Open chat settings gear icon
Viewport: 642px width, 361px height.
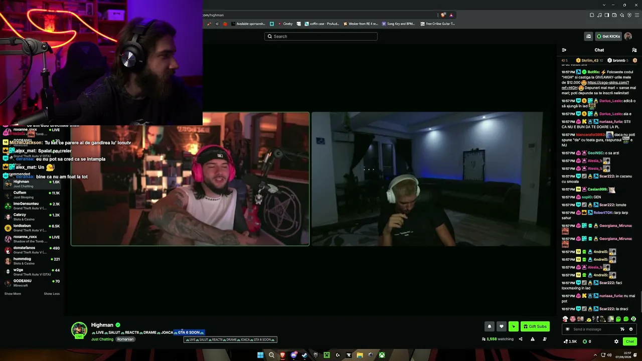[616, 341]
